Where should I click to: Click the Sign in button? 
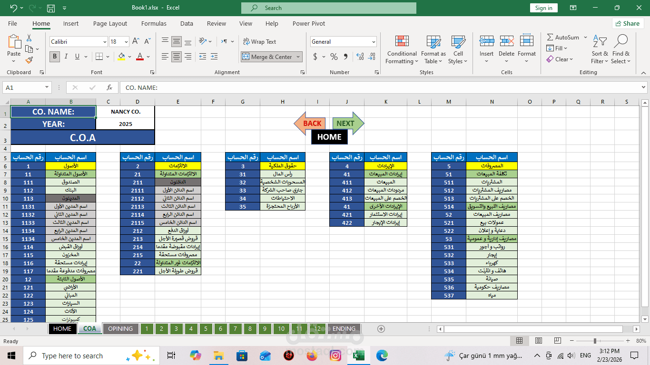(x=543, y=8)
